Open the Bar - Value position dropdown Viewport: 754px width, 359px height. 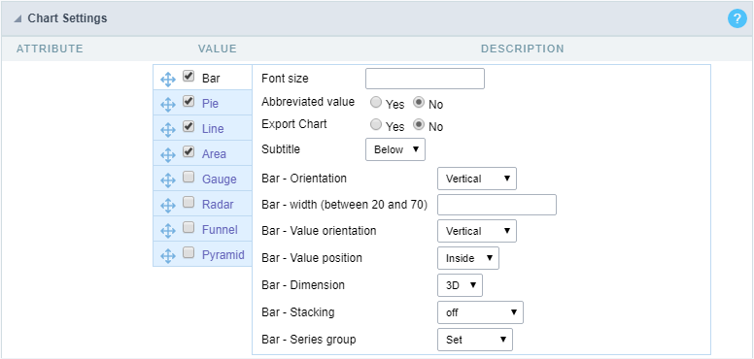point(468,258)
